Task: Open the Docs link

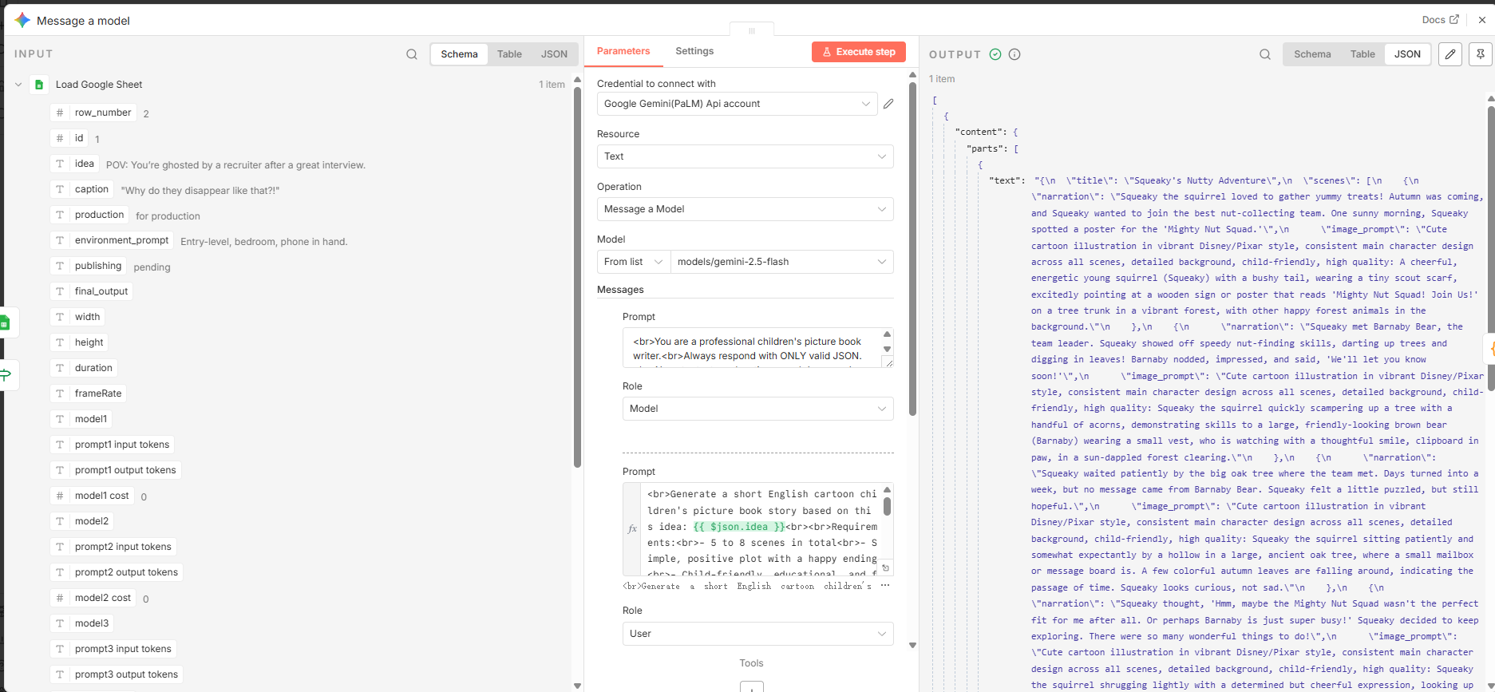Action: point(1440,20)
